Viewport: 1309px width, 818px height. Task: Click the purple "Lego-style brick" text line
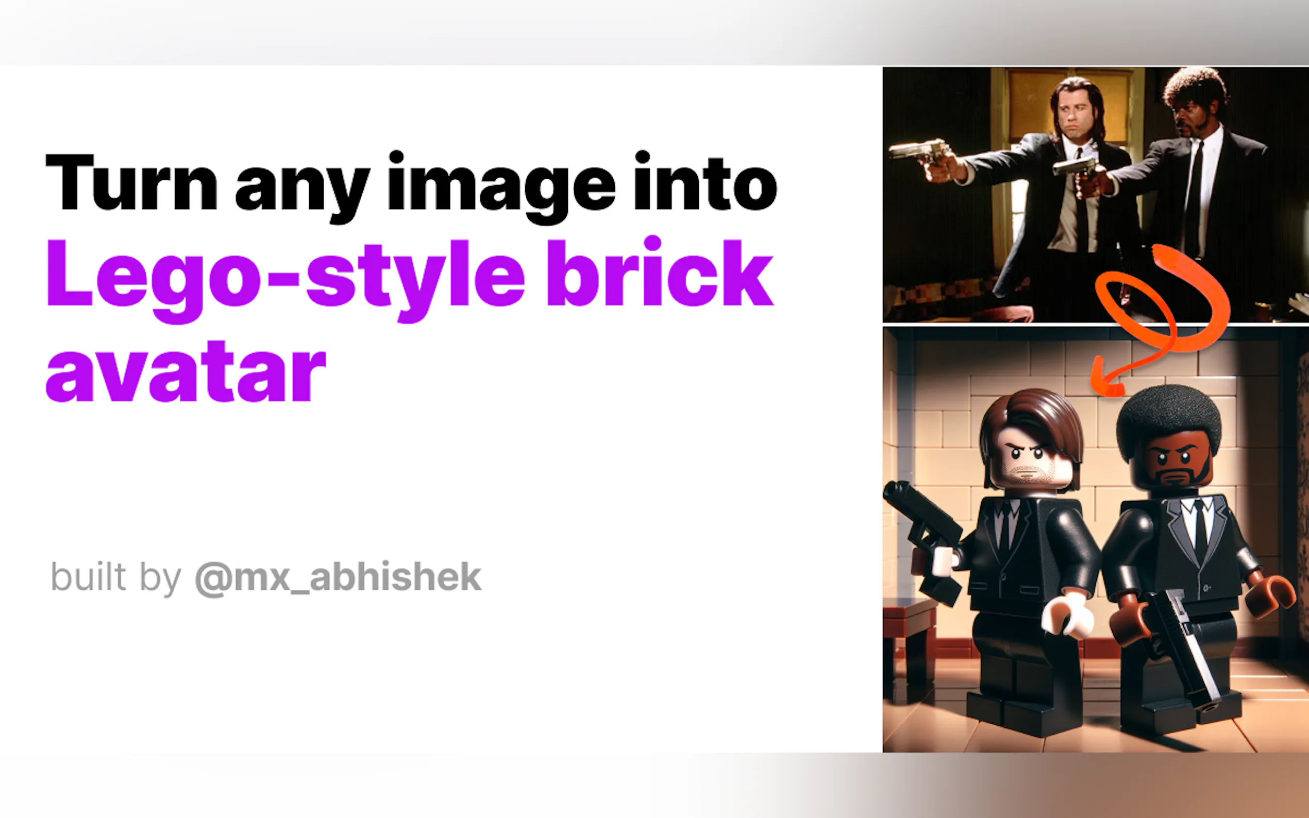click(410, 279)
